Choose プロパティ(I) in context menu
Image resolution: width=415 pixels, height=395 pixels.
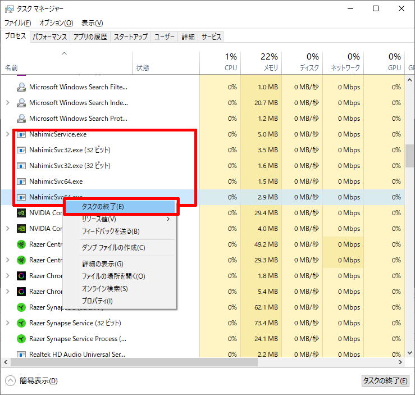tap(120, 301)
